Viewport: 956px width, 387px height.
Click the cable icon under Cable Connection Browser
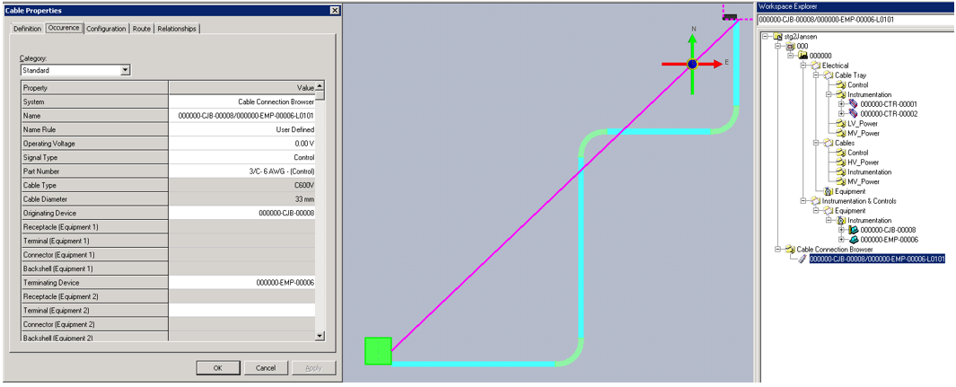point(803,259)
